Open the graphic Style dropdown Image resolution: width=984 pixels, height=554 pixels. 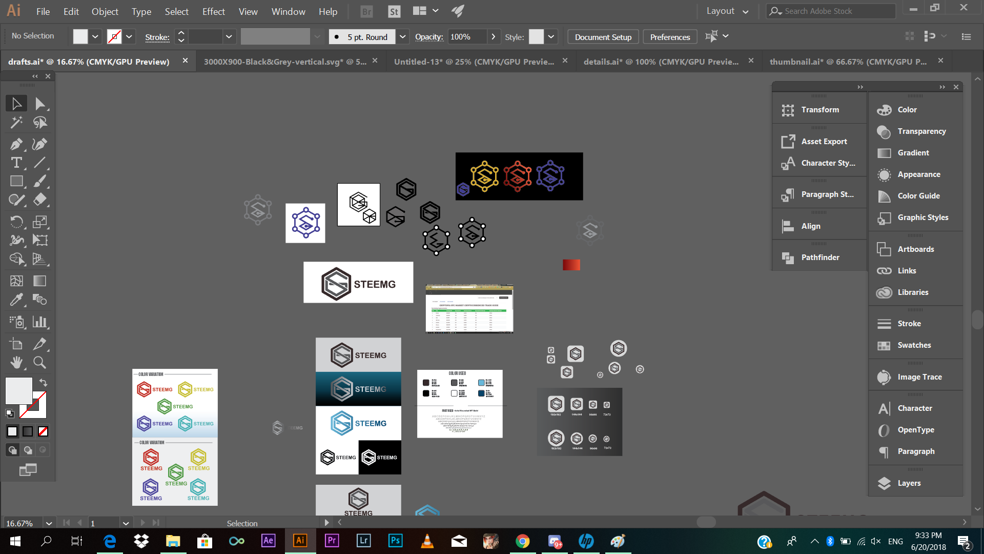(x=551, y=36)
